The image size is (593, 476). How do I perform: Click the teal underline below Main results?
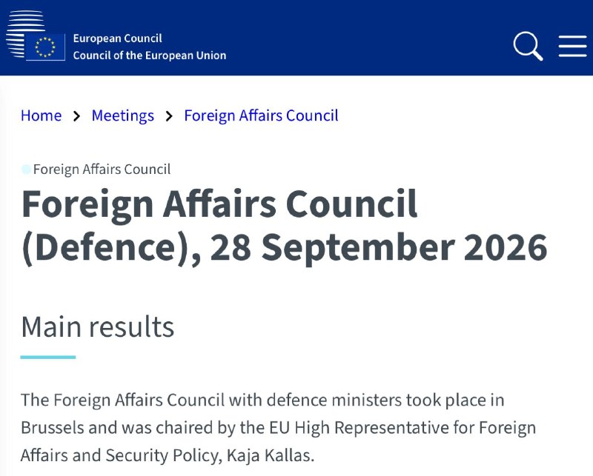pyautogui.click(x=48, y=357)
